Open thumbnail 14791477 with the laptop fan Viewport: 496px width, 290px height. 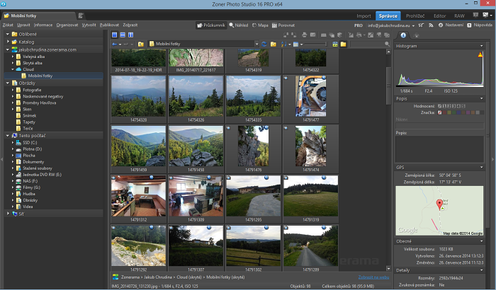[310, 96]
